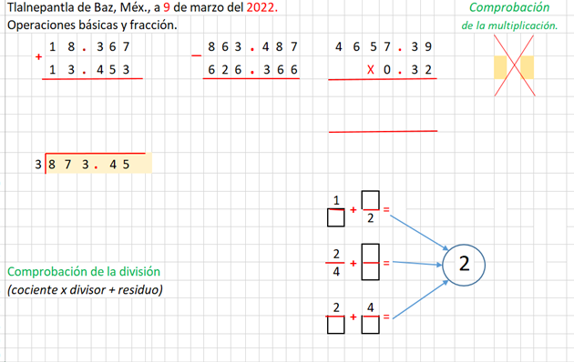This screenshot has height=362, width=574.
Task: Click the text "de la multiplicación."
Action: [509, 25]
